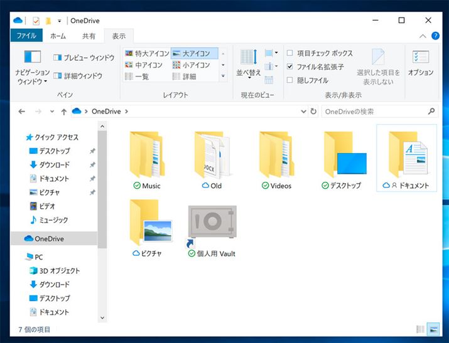Switch to 共有 ribbon tab
The height and width of the screenshot is (343, 449).
(x=89, y=36)
